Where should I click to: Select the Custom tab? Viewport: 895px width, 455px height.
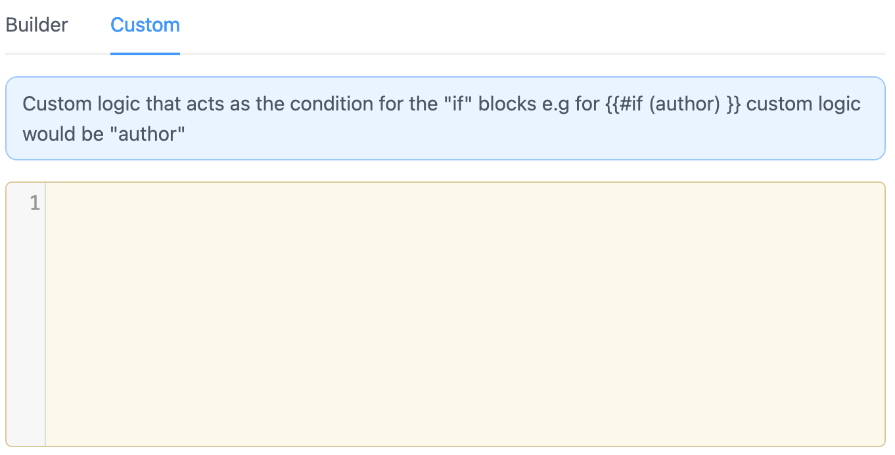click(145, 25)
